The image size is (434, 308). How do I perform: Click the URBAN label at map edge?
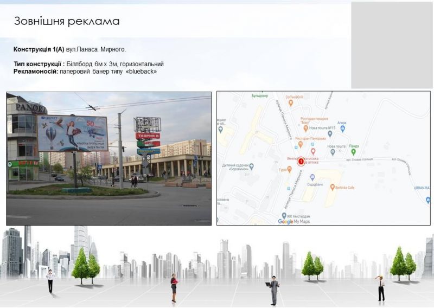point(422,188)
